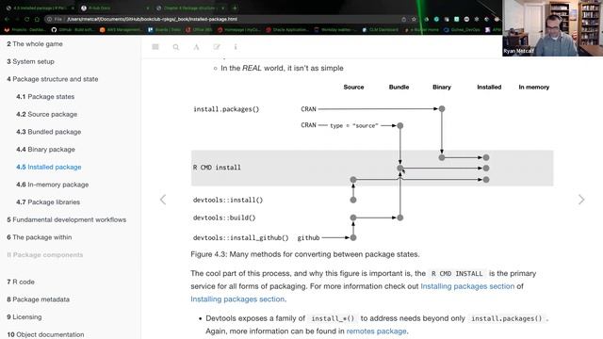Click the 'R CMD INSTALL' inline code text

pyautogui.click(x=457, y=274)
